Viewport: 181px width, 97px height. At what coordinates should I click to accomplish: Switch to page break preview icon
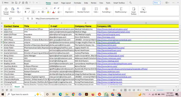[x=130, y=90]
